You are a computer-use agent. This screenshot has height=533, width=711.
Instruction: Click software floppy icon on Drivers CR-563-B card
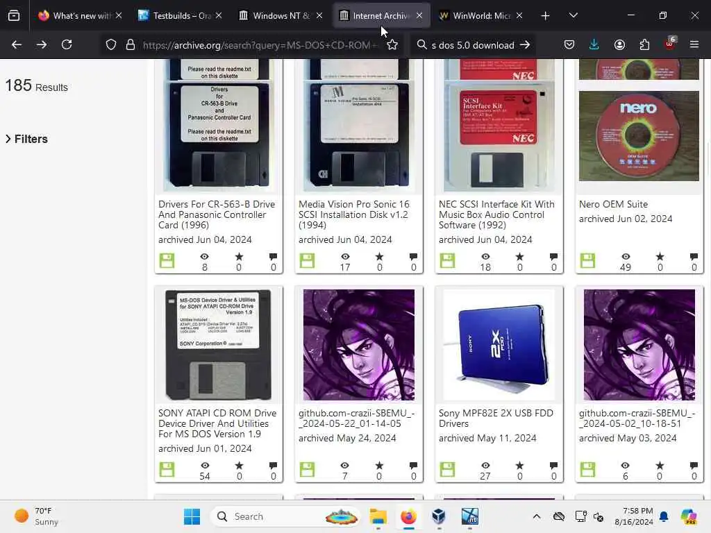click(x=167, y=261)
